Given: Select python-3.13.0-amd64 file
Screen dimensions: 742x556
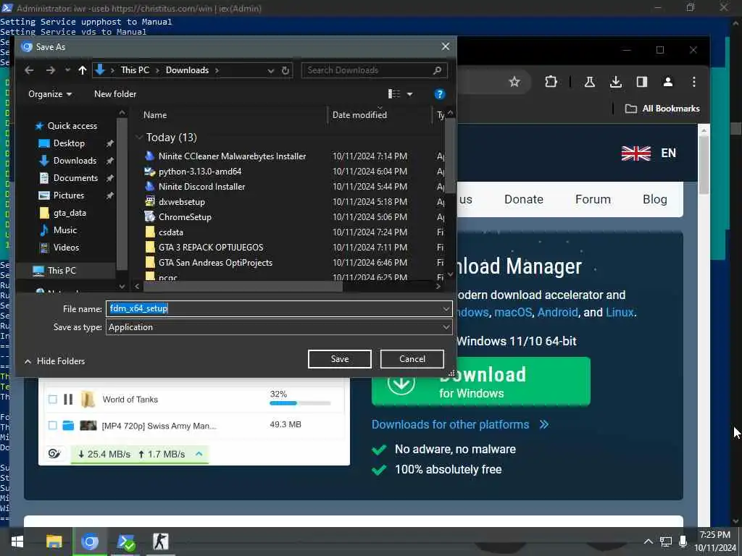Looking at the screenshot, I should point(200,171).
